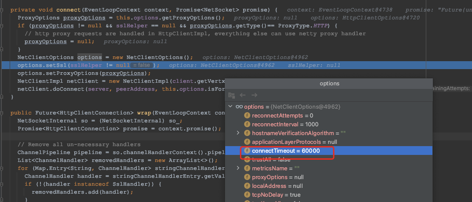Click the options popup title bar

point(329,83)
